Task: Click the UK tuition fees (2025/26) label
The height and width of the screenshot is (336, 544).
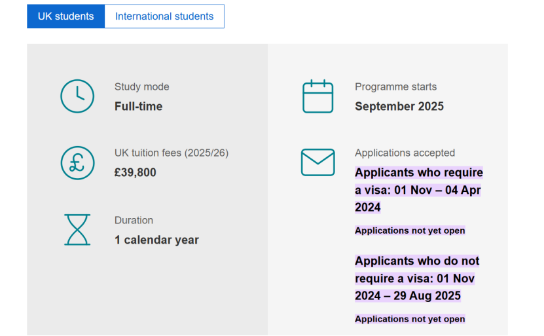Action: (x=172, y=153)
